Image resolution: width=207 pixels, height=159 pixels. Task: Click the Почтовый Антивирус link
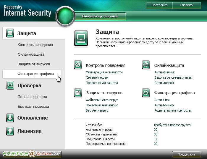(102, 105)
